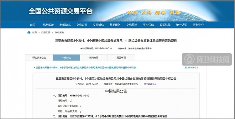Click the 中标结果公告 heading

(x=116, y=91)
